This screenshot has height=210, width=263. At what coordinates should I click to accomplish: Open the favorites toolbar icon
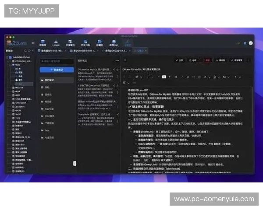(100, 43)
